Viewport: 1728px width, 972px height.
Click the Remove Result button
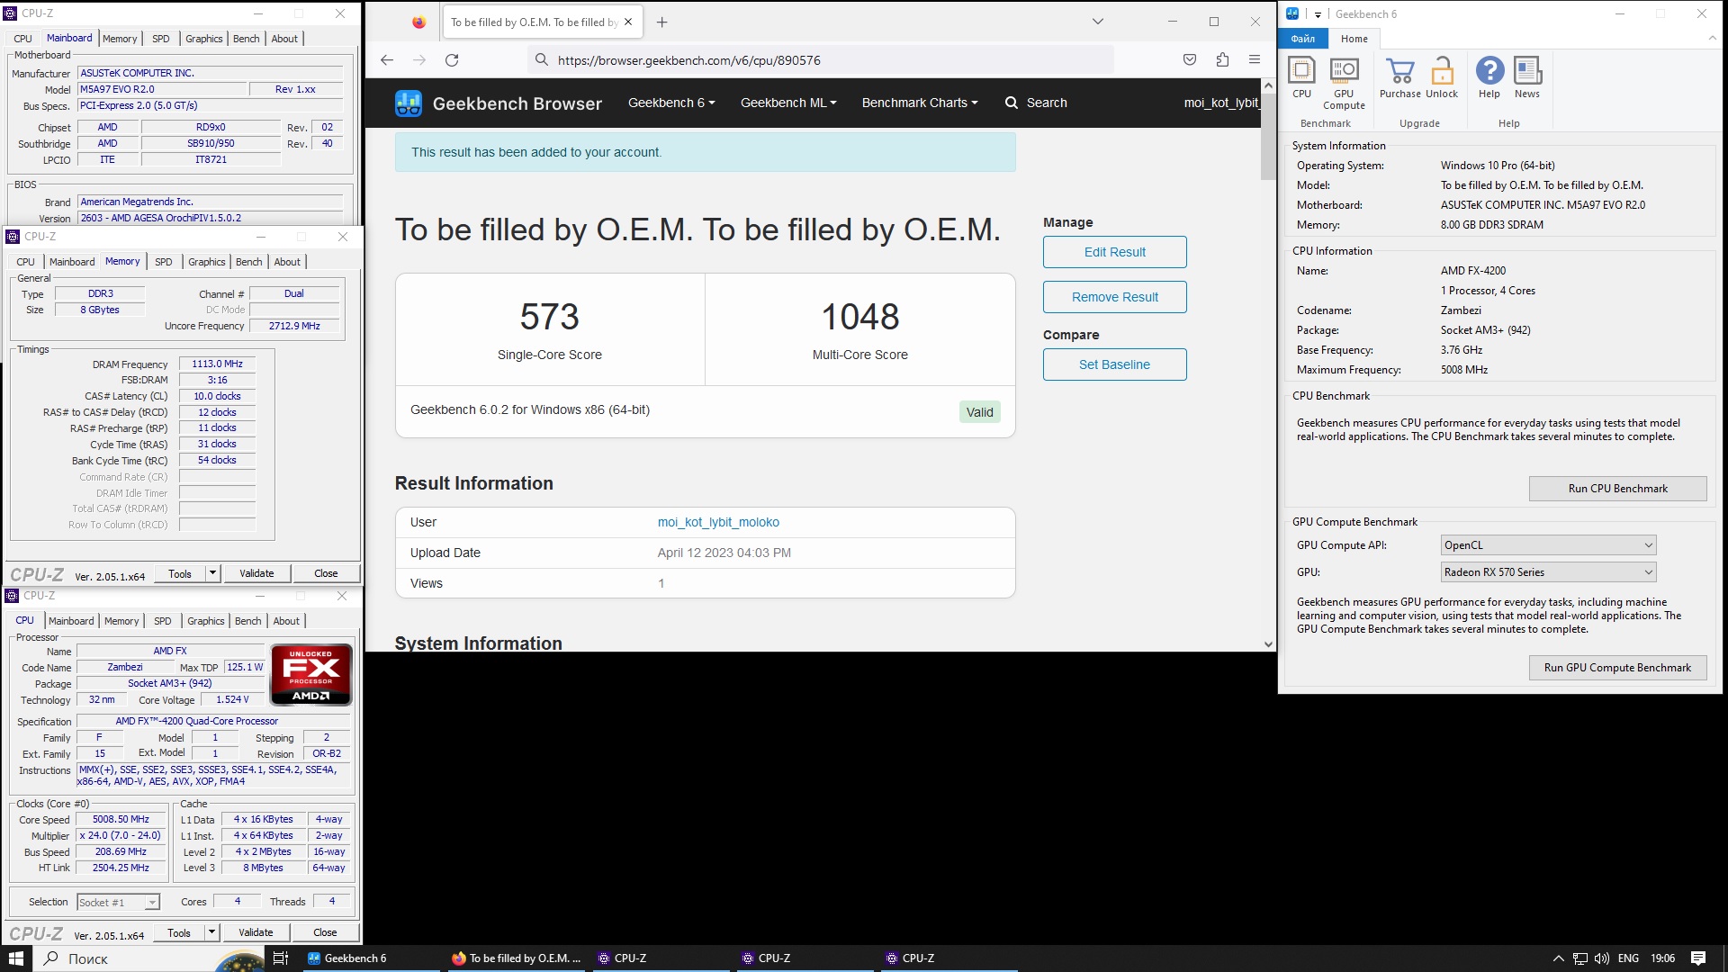coord(1115,297)
